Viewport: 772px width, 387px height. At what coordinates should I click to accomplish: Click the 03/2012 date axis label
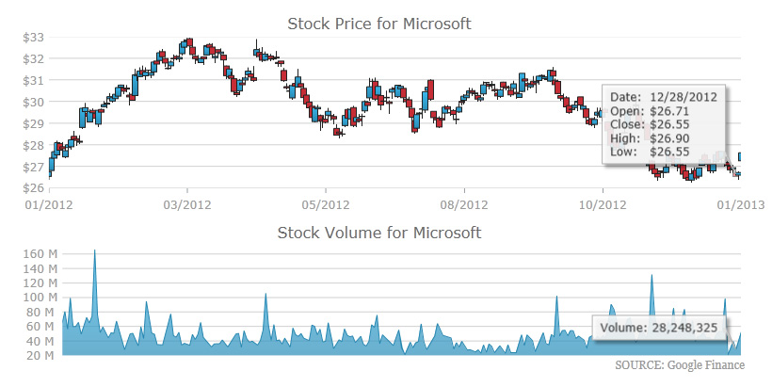point(186,203)
